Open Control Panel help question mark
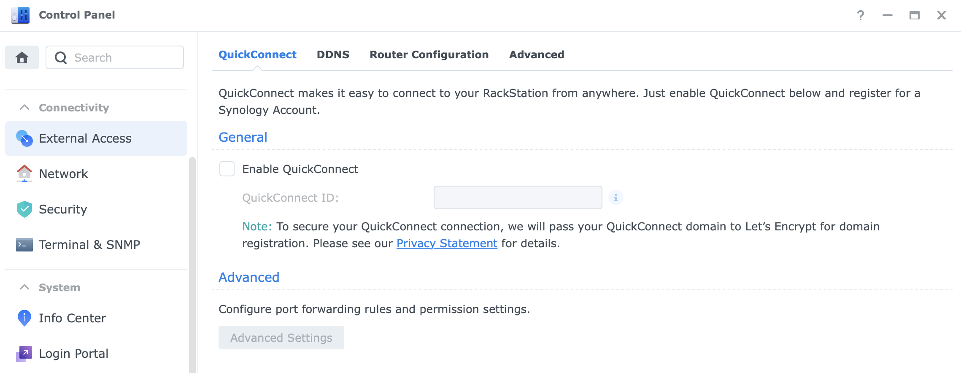 (861, 16)
